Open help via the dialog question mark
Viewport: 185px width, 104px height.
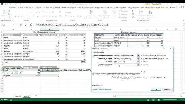(164, 49)
